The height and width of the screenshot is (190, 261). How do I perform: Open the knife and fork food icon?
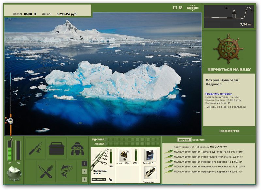click(46, 171)
